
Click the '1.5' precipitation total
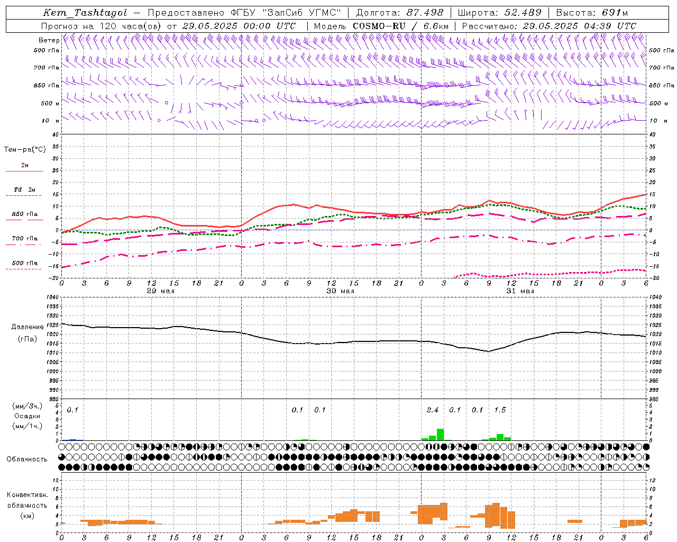tap(500, 410)
